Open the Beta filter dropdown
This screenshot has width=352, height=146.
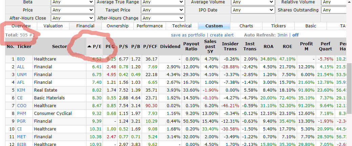[x=73, y=2]
